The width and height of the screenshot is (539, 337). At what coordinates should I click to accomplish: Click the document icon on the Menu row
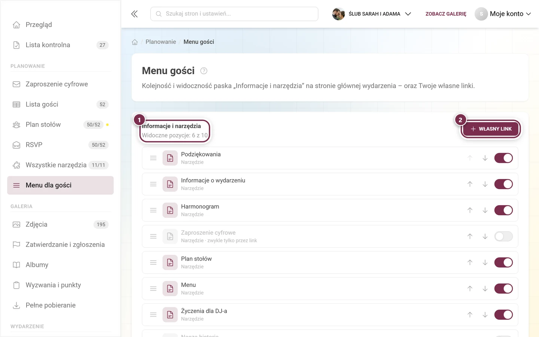tap(170, 289)
